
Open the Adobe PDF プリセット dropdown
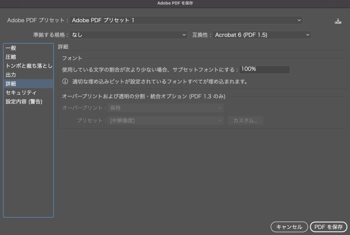point(186,21)
